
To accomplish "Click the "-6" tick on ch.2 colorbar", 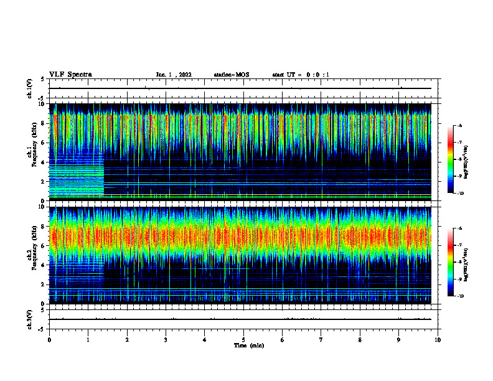I will [x=460, y=228].
